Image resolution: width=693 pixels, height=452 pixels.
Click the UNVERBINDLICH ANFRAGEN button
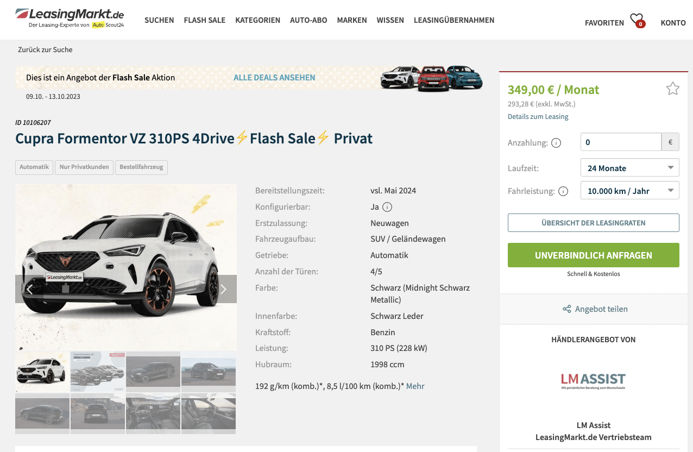(x=594, y=255)
